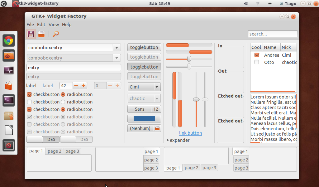Viewport: 319px width, 187px height.
Task: Click the Lorem ipsum text area
Action: point(274,118)
